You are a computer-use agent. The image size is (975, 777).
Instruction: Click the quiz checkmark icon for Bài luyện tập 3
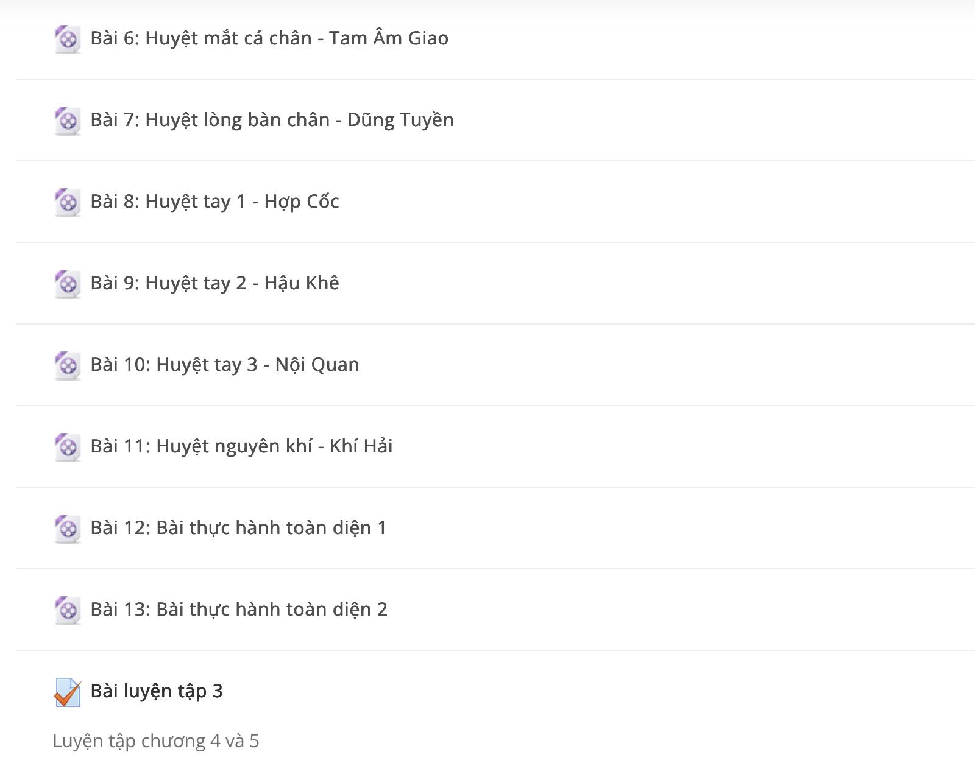coord(68,692)
